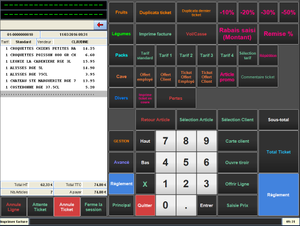Click the empty entry field beside the arrow
This screenshot has height=226, width=300.
coord(47,25)
